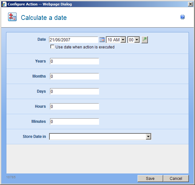Open the 10 AM hour dropdown
The width and height of the screenshot is (195, 185).
[123, 40]
